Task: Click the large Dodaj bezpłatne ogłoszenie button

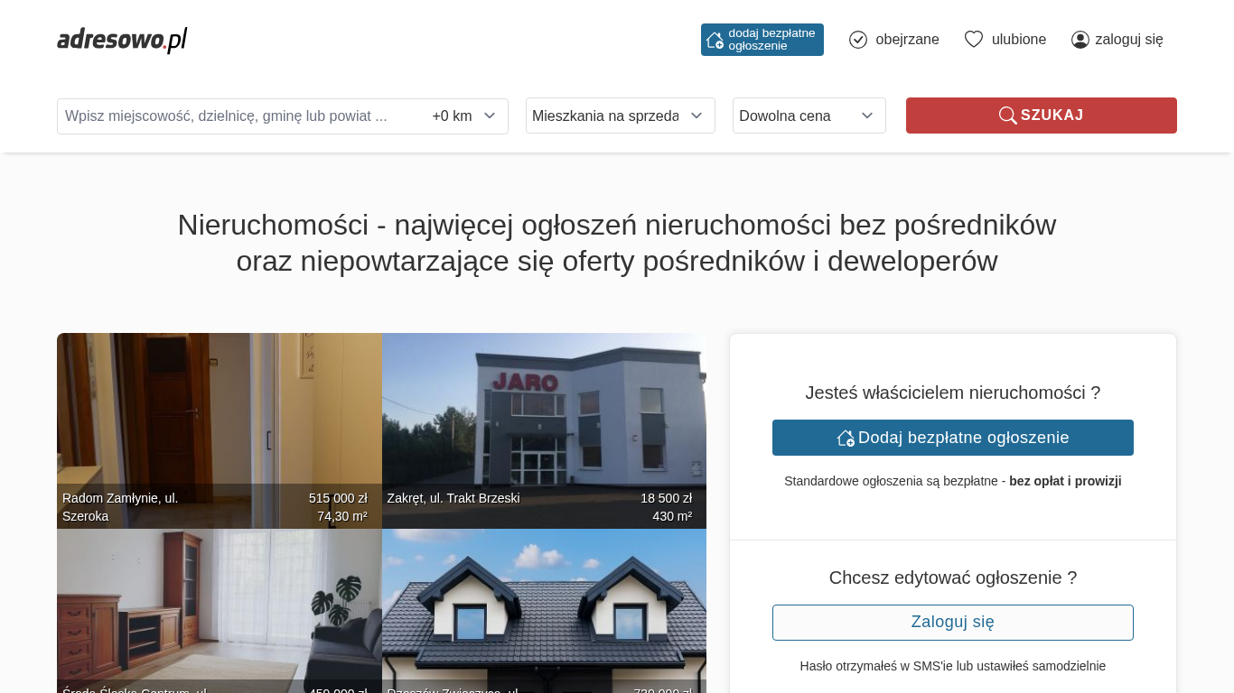Action: (x=953, y=438)
